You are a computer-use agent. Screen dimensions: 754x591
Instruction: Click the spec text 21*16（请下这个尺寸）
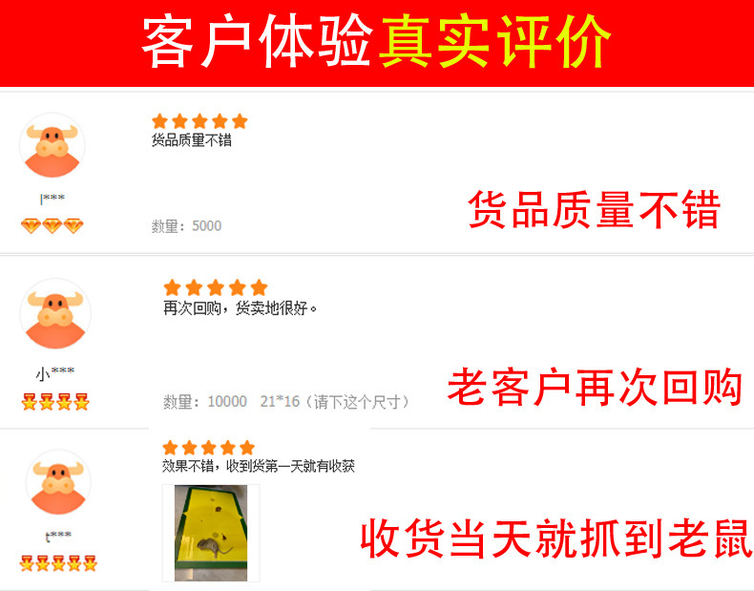click(334, 402)
